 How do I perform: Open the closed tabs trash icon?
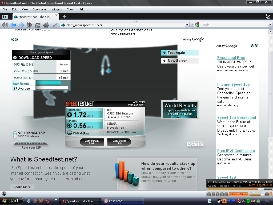click(268, 17)
